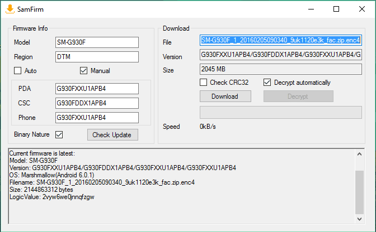The image size is (376, 232).
Task: Click the Version field in Download
Action: (x=281, y=55)
